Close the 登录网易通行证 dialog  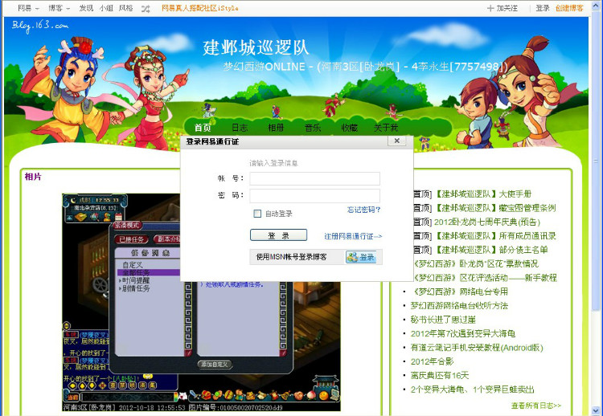tap(397, 141)
